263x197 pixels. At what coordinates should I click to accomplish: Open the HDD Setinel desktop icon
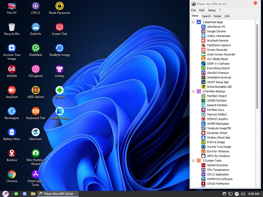35,92
